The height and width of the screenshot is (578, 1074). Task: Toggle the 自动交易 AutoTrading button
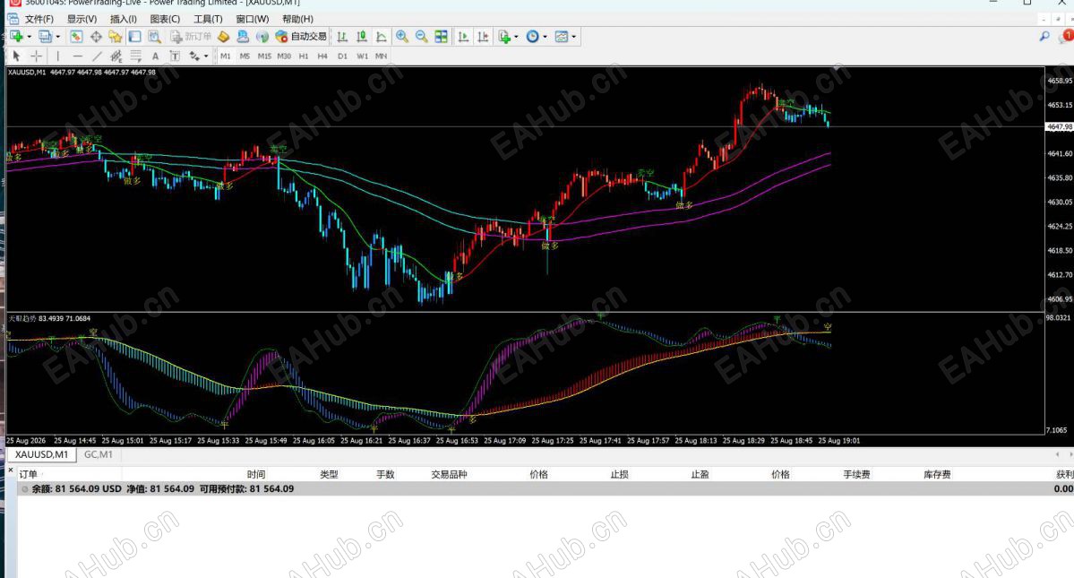click(x=301, y=37)
